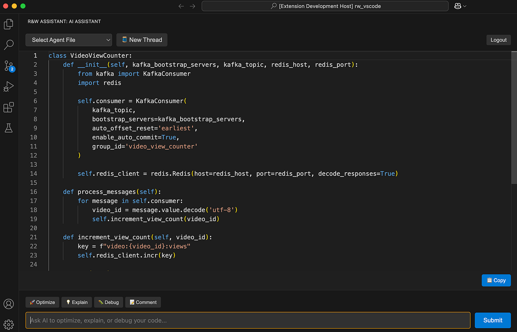Focus the Ask AI prompt input field

point(248,320)
